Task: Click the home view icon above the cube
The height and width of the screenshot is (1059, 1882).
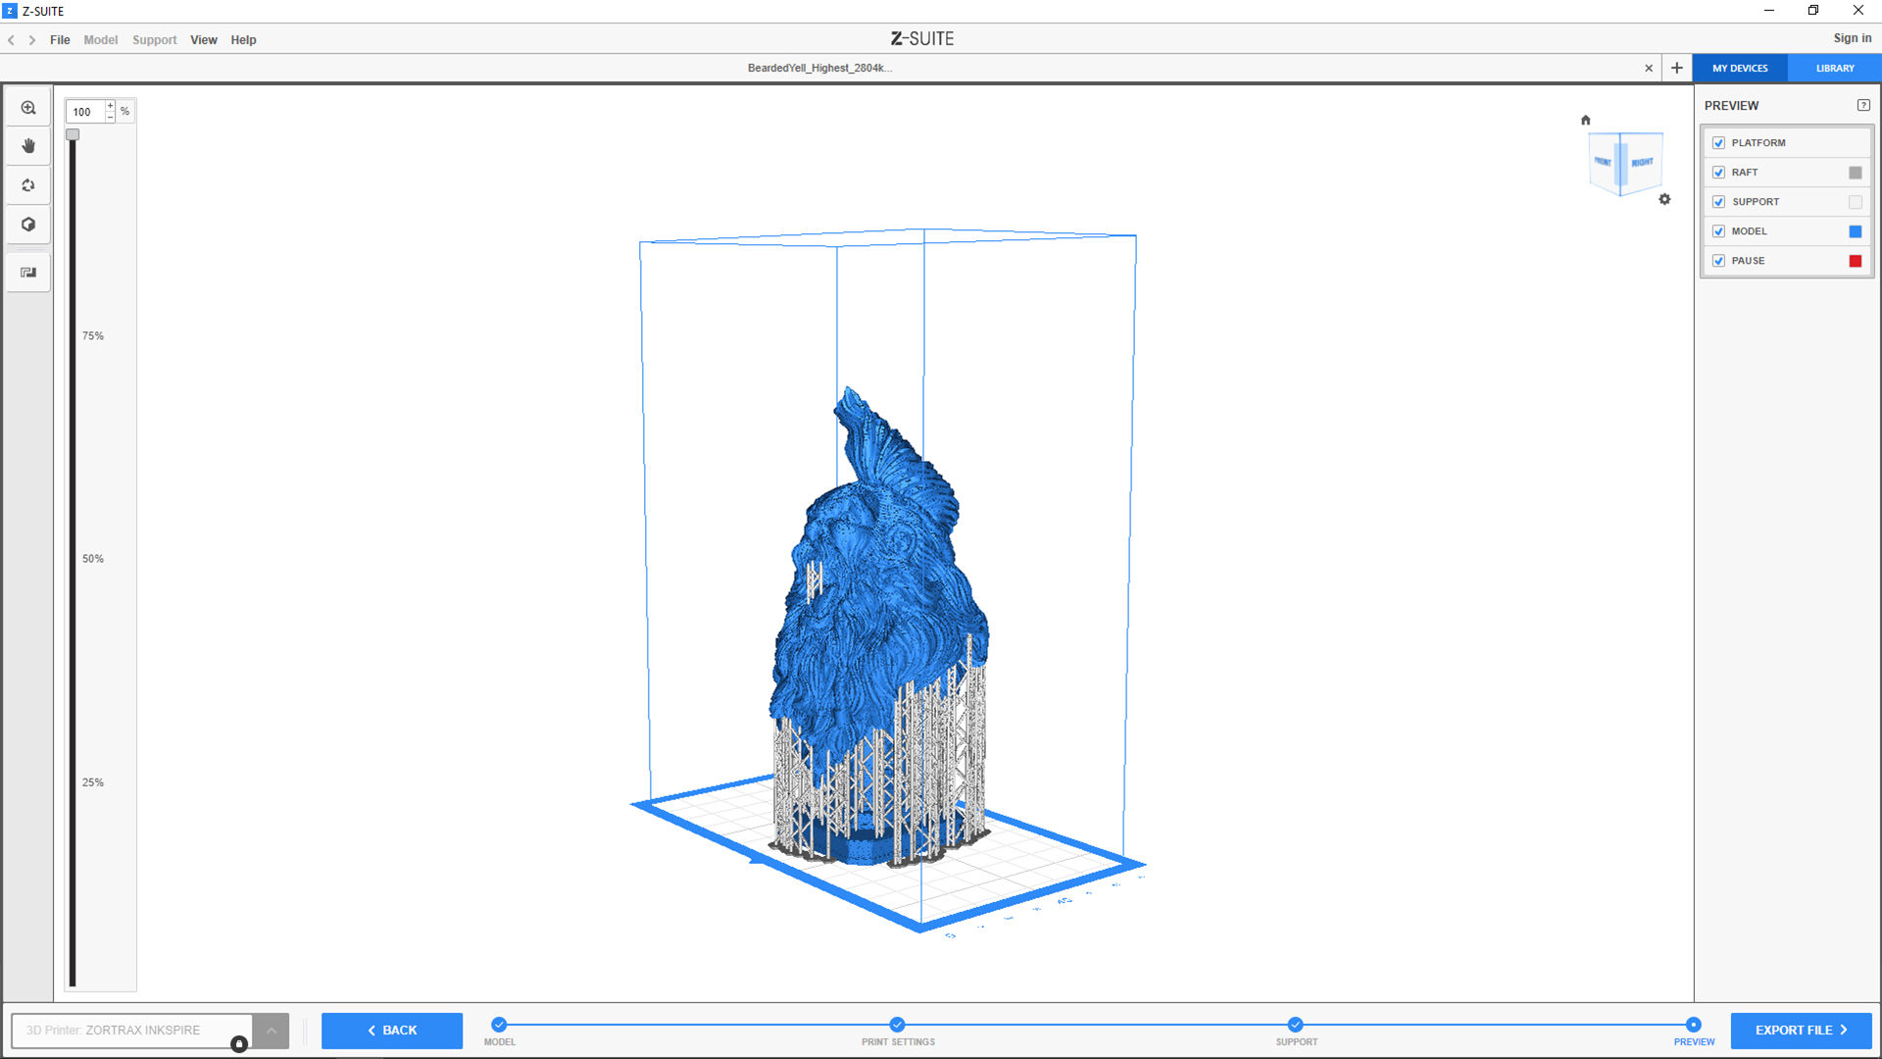Action: (x=1585, y=120)
